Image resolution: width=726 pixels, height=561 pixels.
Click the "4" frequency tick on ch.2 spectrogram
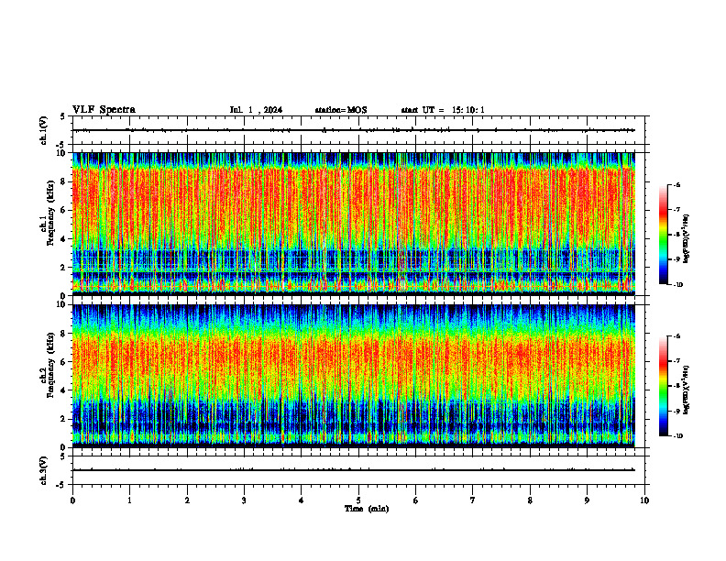point(64,390)
